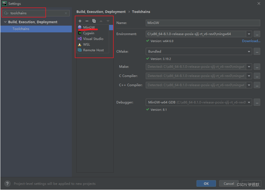
Task: Move the toolchain down with the arrow
Action: pos(108,21)
